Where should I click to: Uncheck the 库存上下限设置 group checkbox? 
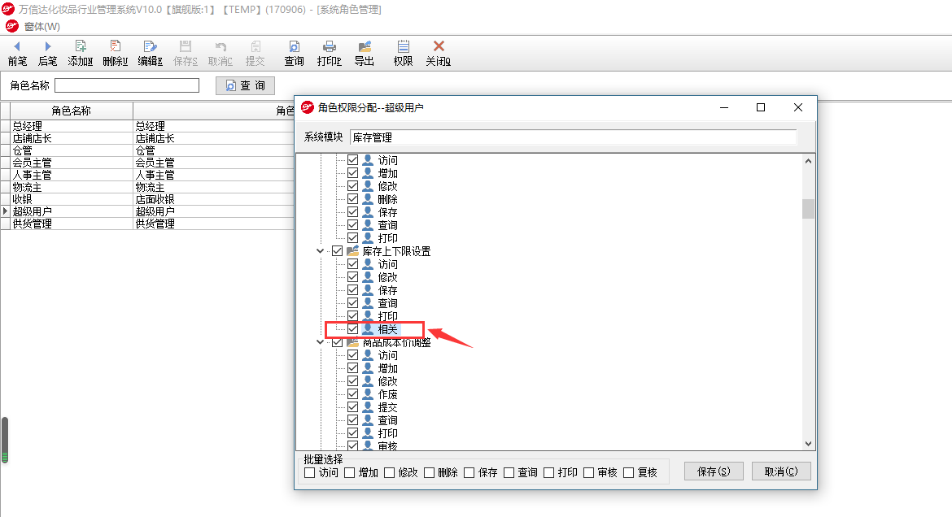point(337,250)
